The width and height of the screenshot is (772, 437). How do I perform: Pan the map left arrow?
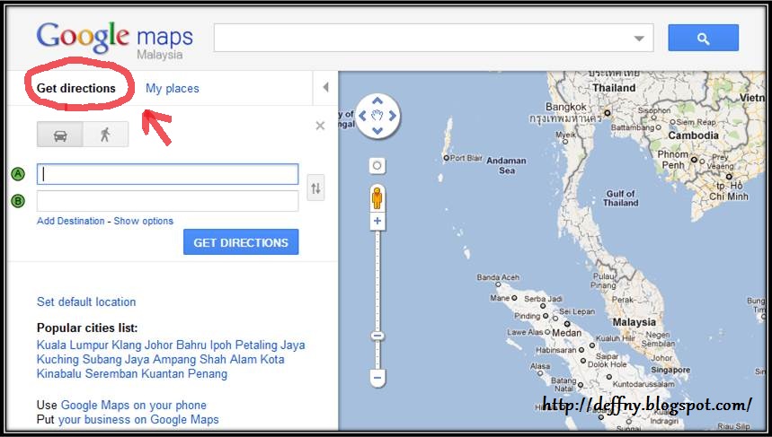[362, 116]
